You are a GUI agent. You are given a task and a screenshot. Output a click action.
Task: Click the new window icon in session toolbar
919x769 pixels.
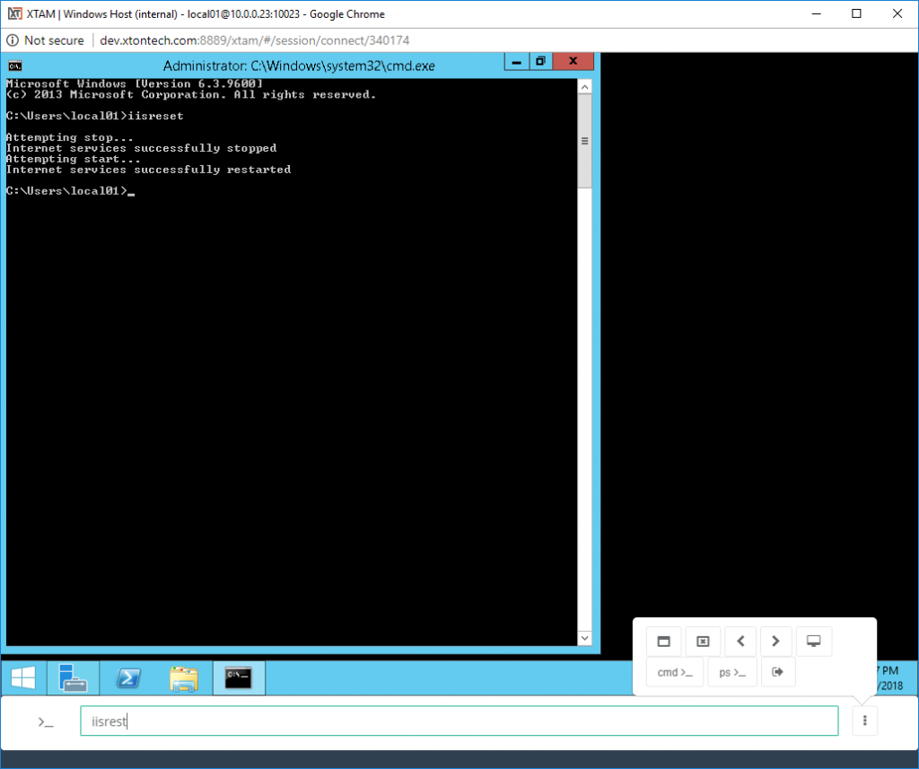pos(663,641)
